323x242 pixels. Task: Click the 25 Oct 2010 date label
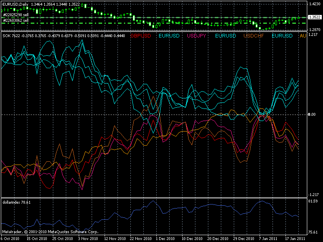tap(63, 239)
